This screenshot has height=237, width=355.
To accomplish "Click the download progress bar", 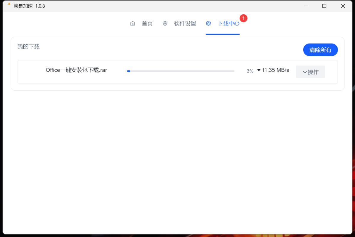I will point(180,71).
